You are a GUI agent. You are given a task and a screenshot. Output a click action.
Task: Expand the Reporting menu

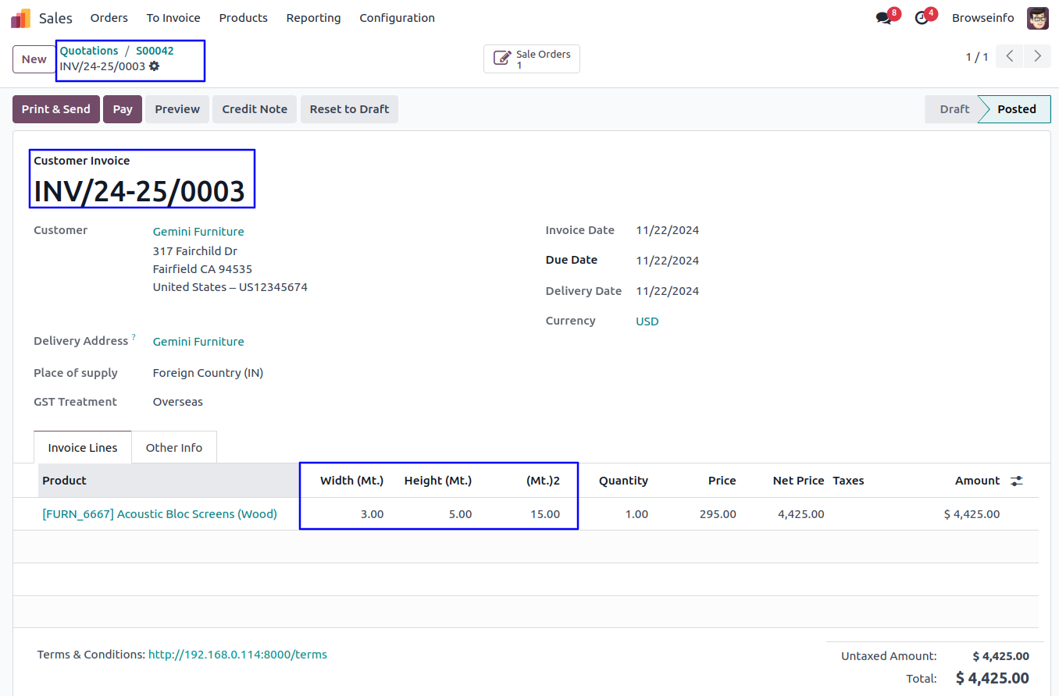click(x=313, y=18)
